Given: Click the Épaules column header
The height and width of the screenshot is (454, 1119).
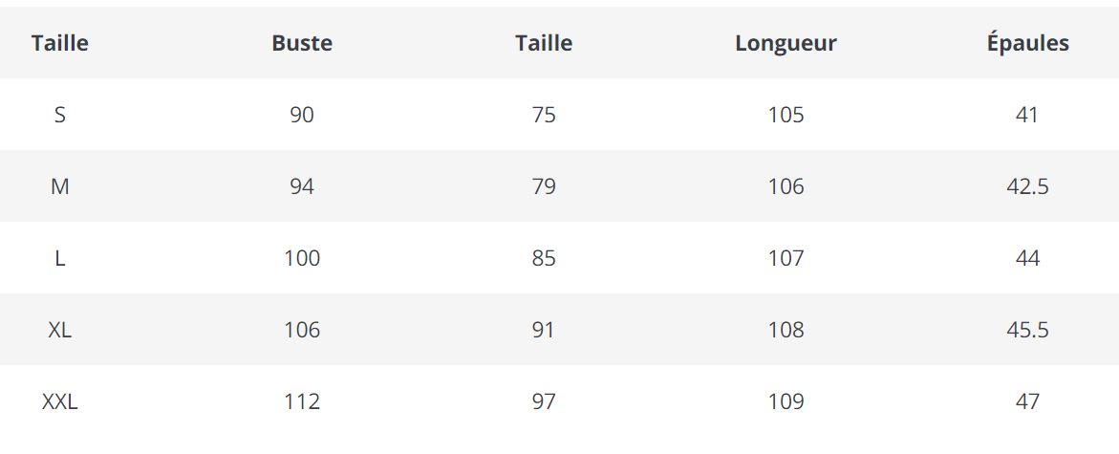Looking at the screenshot, I should (x=1027, y=43).
